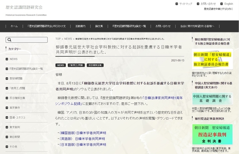Focus the sidebar search input field
The height and width of the screenshot is (154, 239).
click(27, 40)
